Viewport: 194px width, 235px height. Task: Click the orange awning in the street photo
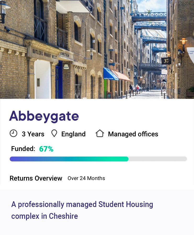pyautogui.click(x=122, y=76)
